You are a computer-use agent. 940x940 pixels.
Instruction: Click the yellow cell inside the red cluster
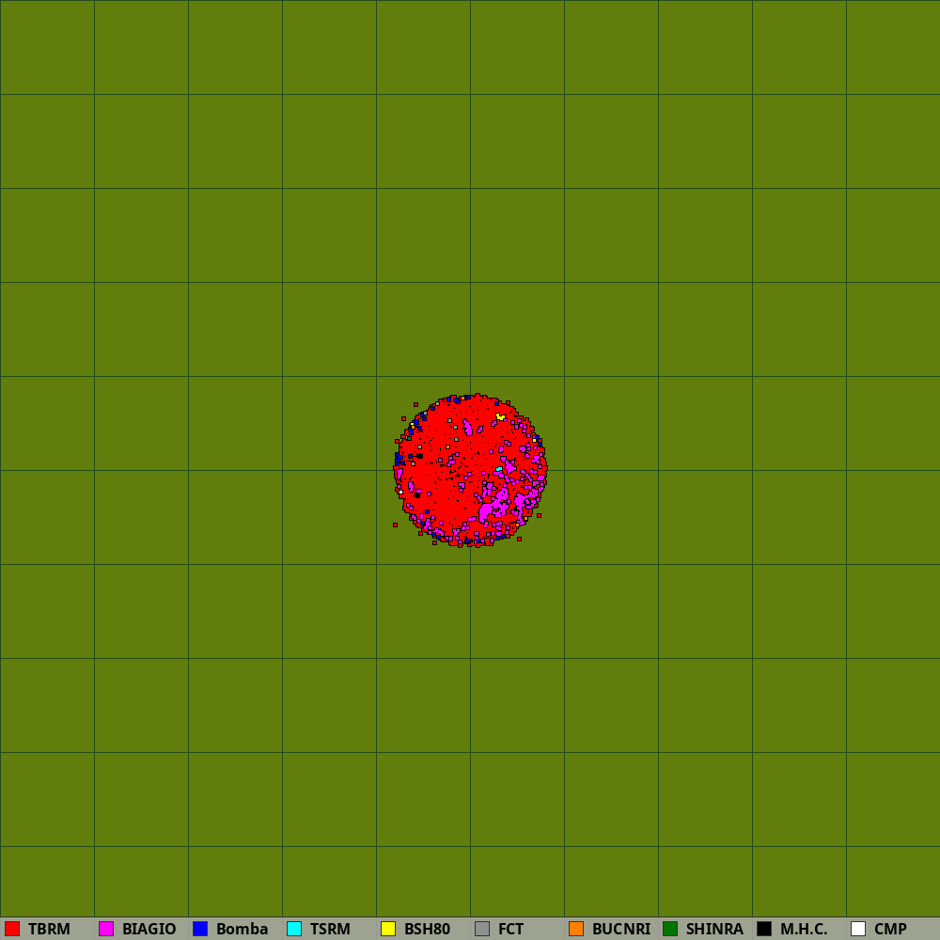500,416
